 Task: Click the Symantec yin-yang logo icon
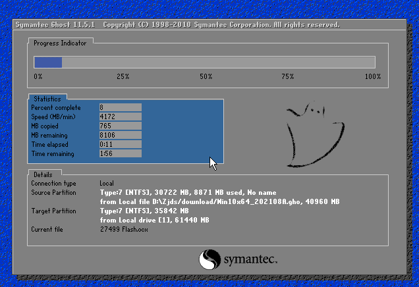209,259
